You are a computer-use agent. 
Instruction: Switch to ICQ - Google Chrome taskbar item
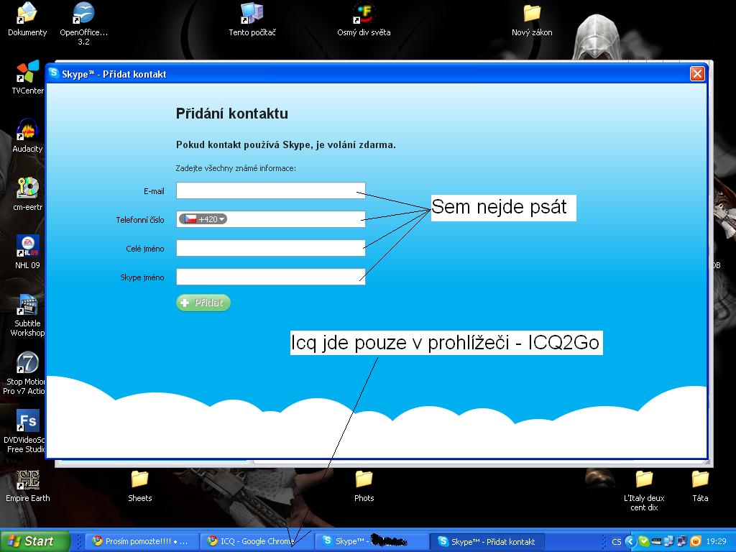(x=256, y=541)
